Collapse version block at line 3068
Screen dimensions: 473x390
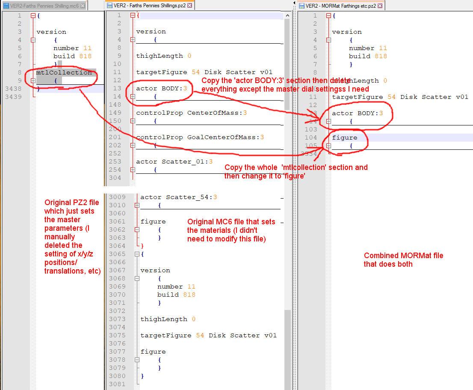pos(137,278)
